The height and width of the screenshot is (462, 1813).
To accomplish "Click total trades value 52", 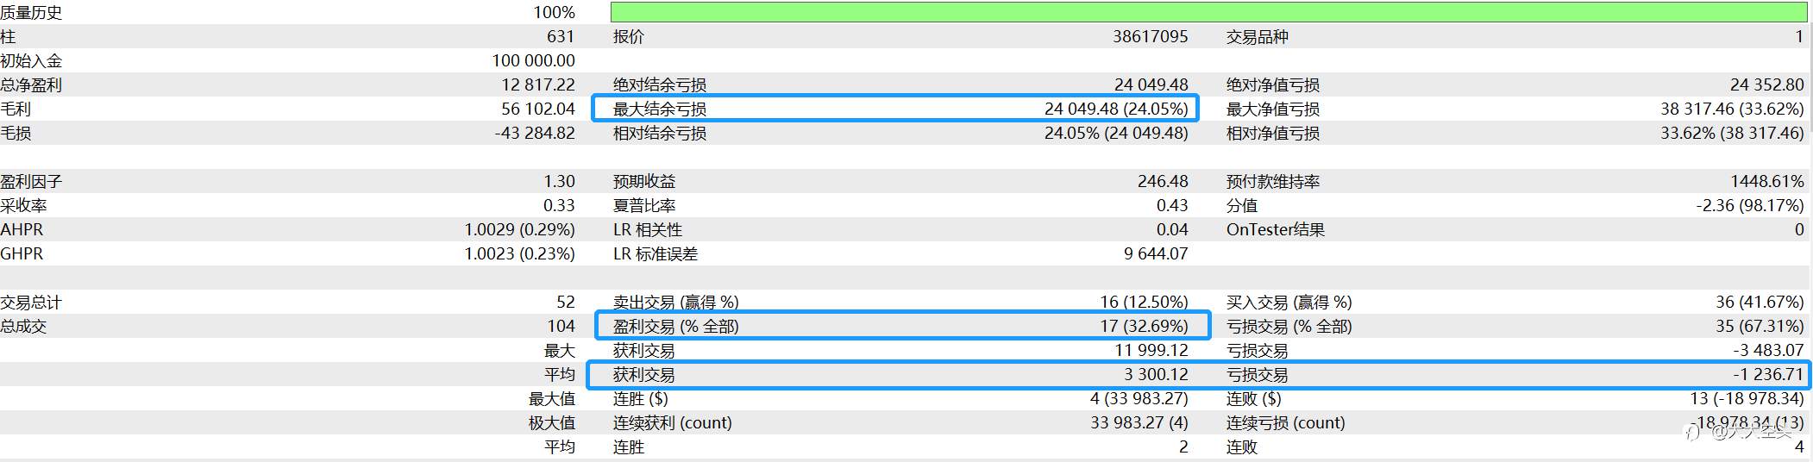I will pyautogui.click(x=566, y=302).
